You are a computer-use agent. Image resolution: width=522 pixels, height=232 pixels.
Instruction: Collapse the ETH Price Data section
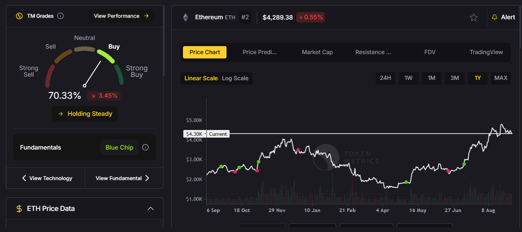coord(151,209)
